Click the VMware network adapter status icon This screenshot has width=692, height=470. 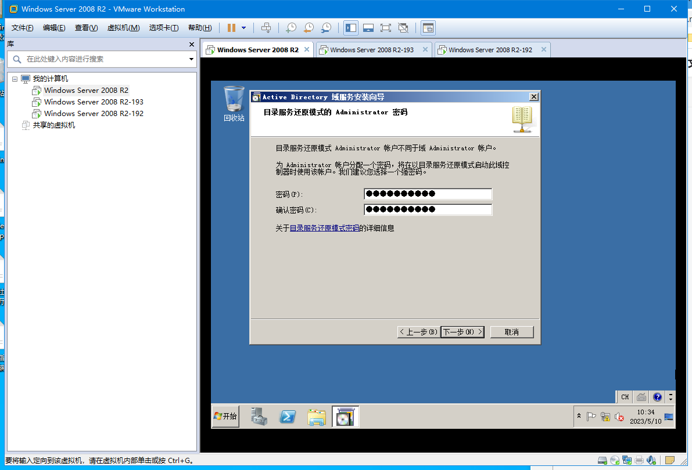point(627,460)
